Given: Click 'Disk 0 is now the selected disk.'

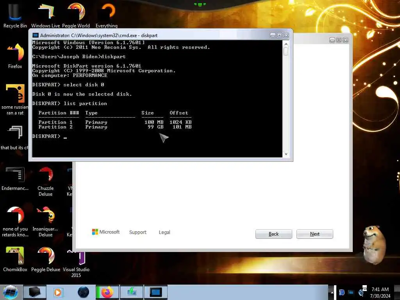Looking at the screenshot, I should (82, 94).
